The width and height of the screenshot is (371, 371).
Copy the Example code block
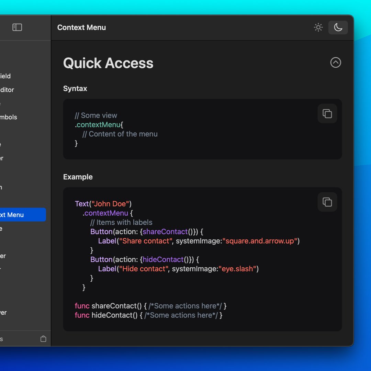[327, 202]
